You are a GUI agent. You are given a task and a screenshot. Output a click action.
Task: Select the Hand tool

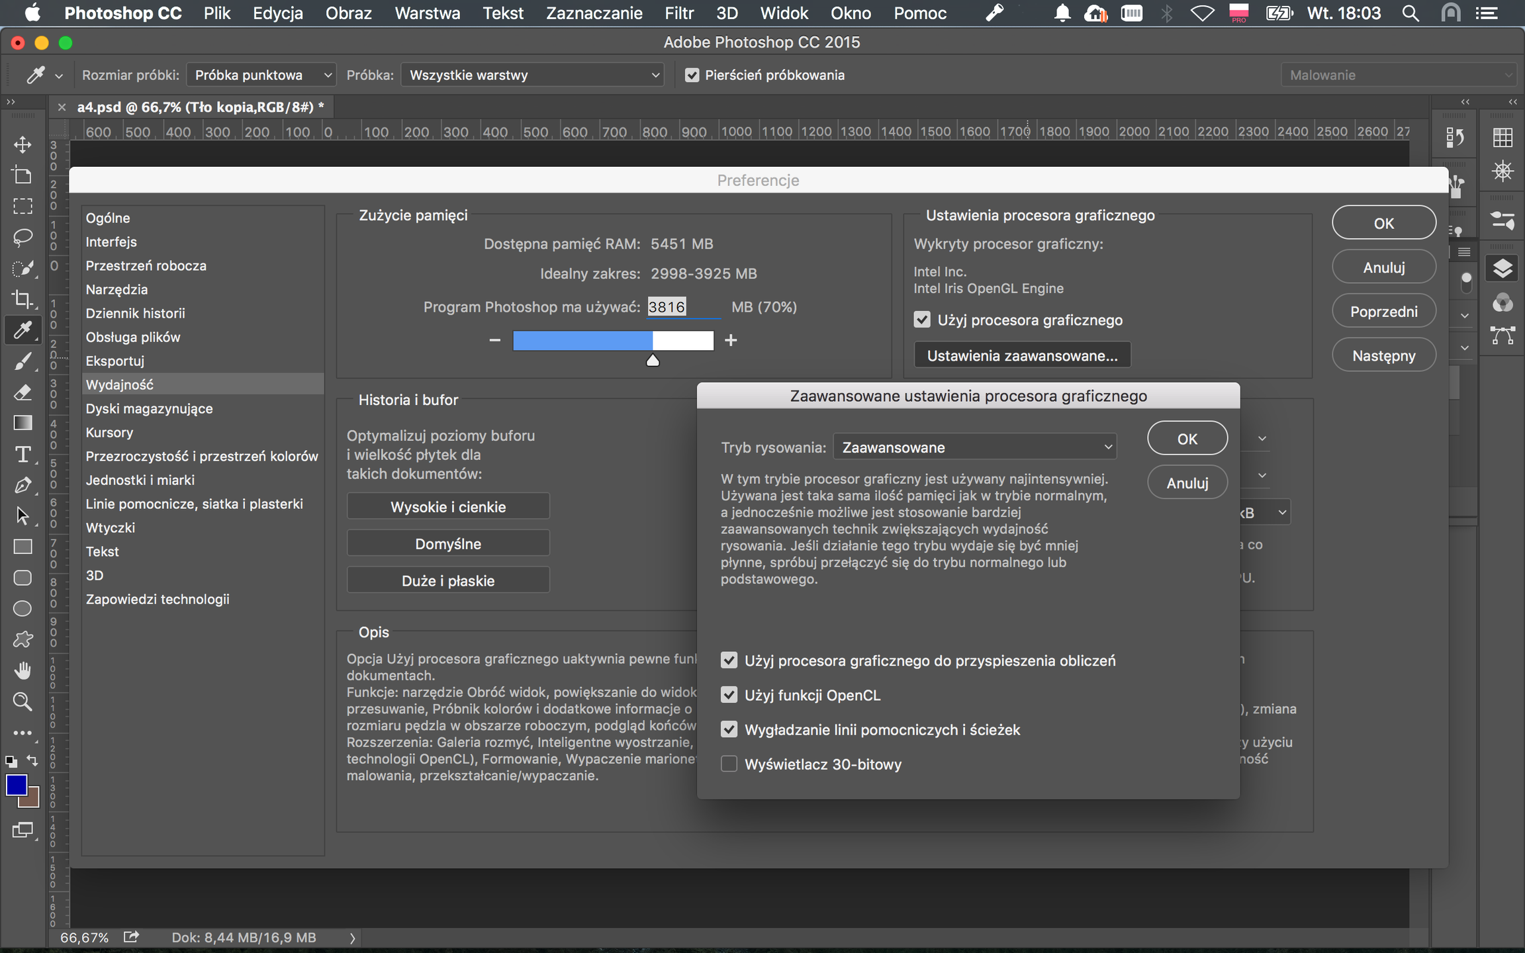click(23, 670)
